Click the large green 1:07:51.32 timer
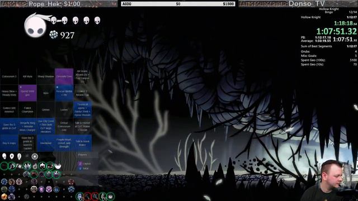 pyautogui.click(x=336, y=31)
